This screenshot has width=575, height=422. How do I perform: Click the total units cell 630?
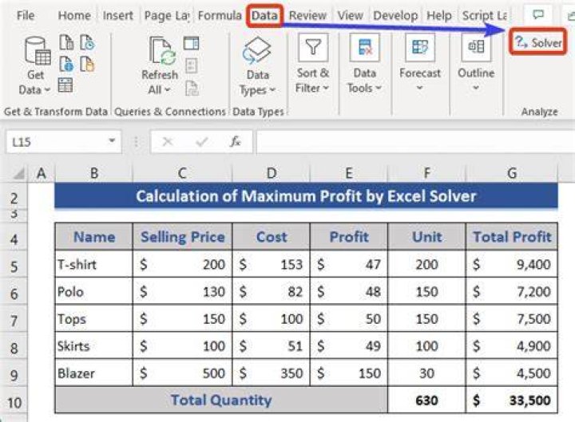point(426,400)
